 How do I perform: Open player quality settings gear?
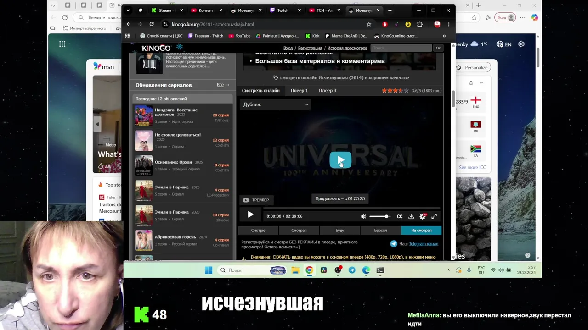point(423,216)
